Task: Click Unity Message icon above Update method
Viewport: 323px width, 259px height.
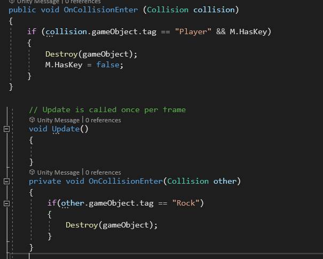Action: click(x=32, y=120)
